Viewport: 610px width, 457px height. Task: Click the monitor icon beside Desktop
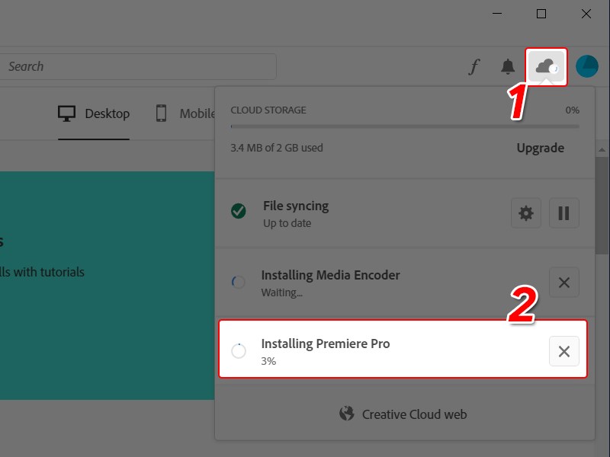[64, 113]
